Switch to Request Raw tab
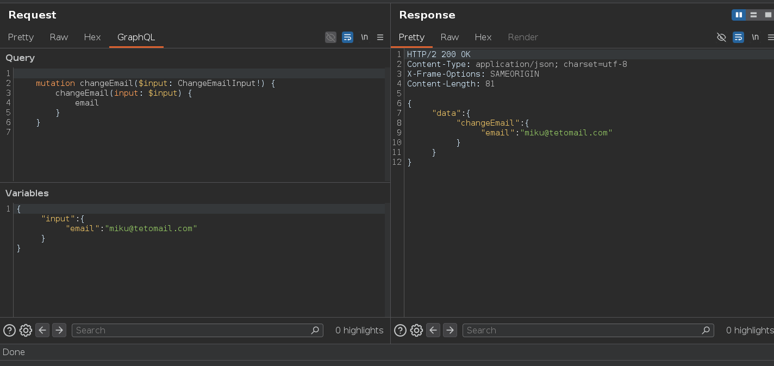The height and width of the screenshot is (366, 774). 59,37
